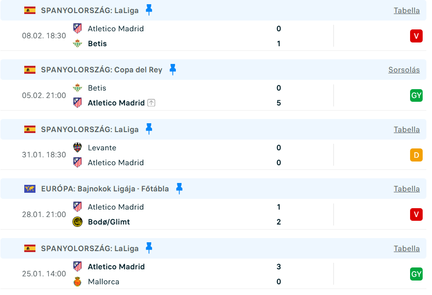The image size is (432, 295).
Task: Open Tabella link for the top LaLiga header
Action: tap(406, 10)
